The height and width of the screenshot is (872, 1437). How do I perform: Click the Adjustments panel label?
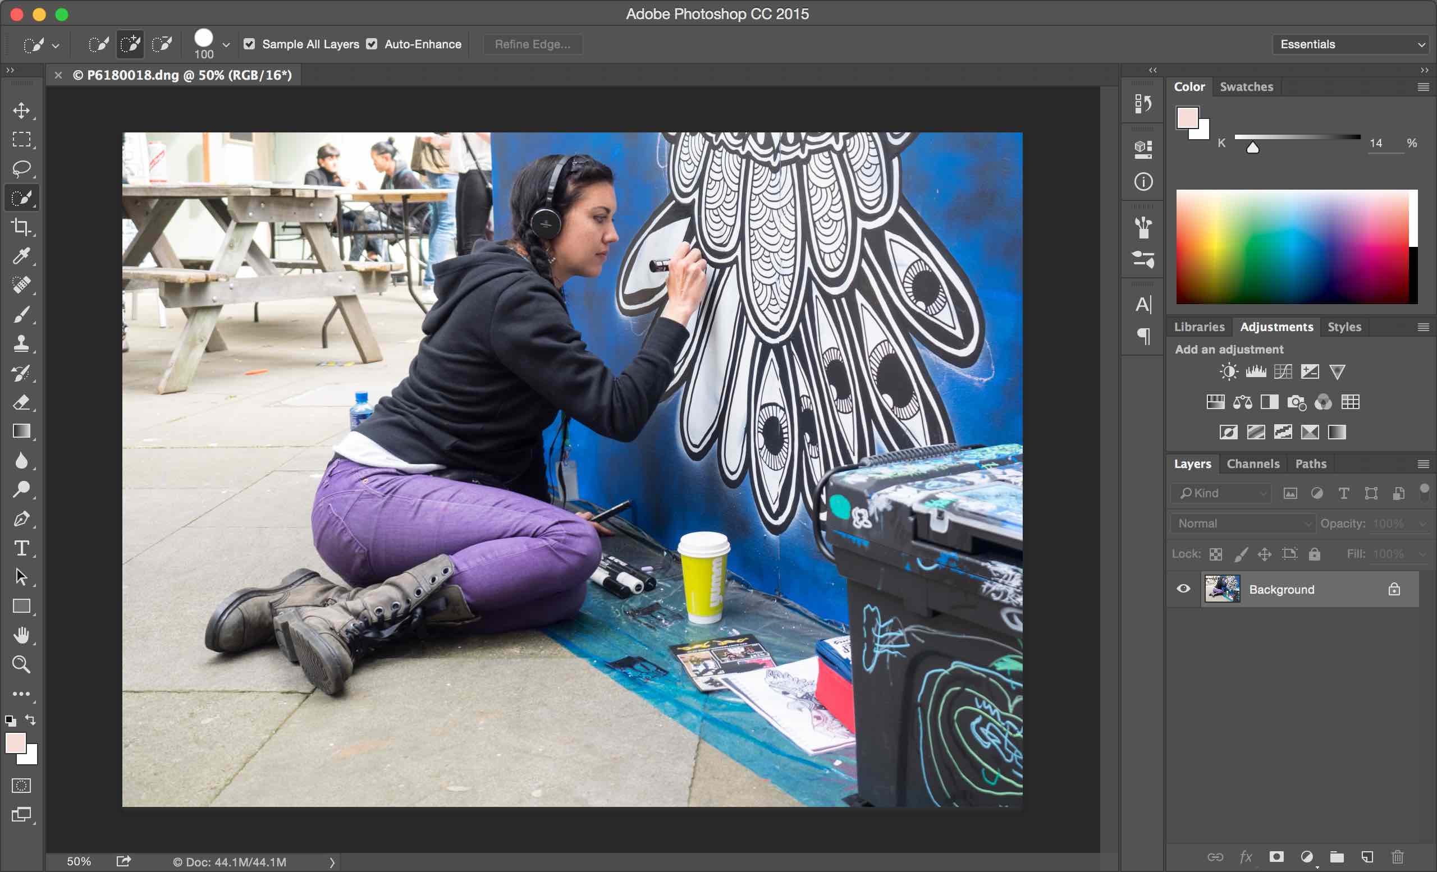(x=1277, y=327)
